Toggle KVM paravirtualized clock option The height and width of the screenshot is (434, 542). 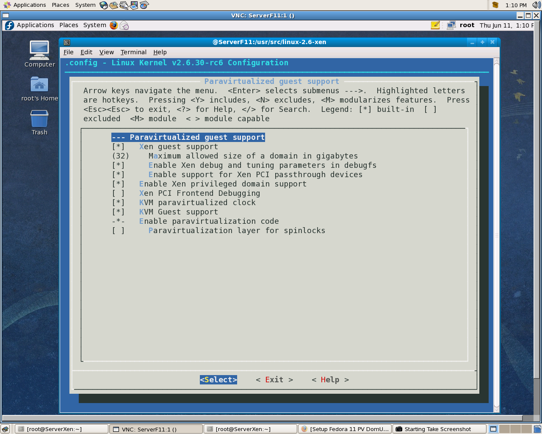tap(184, 203)
